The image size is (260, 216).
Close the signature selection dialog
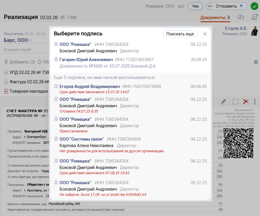point(205,34)
